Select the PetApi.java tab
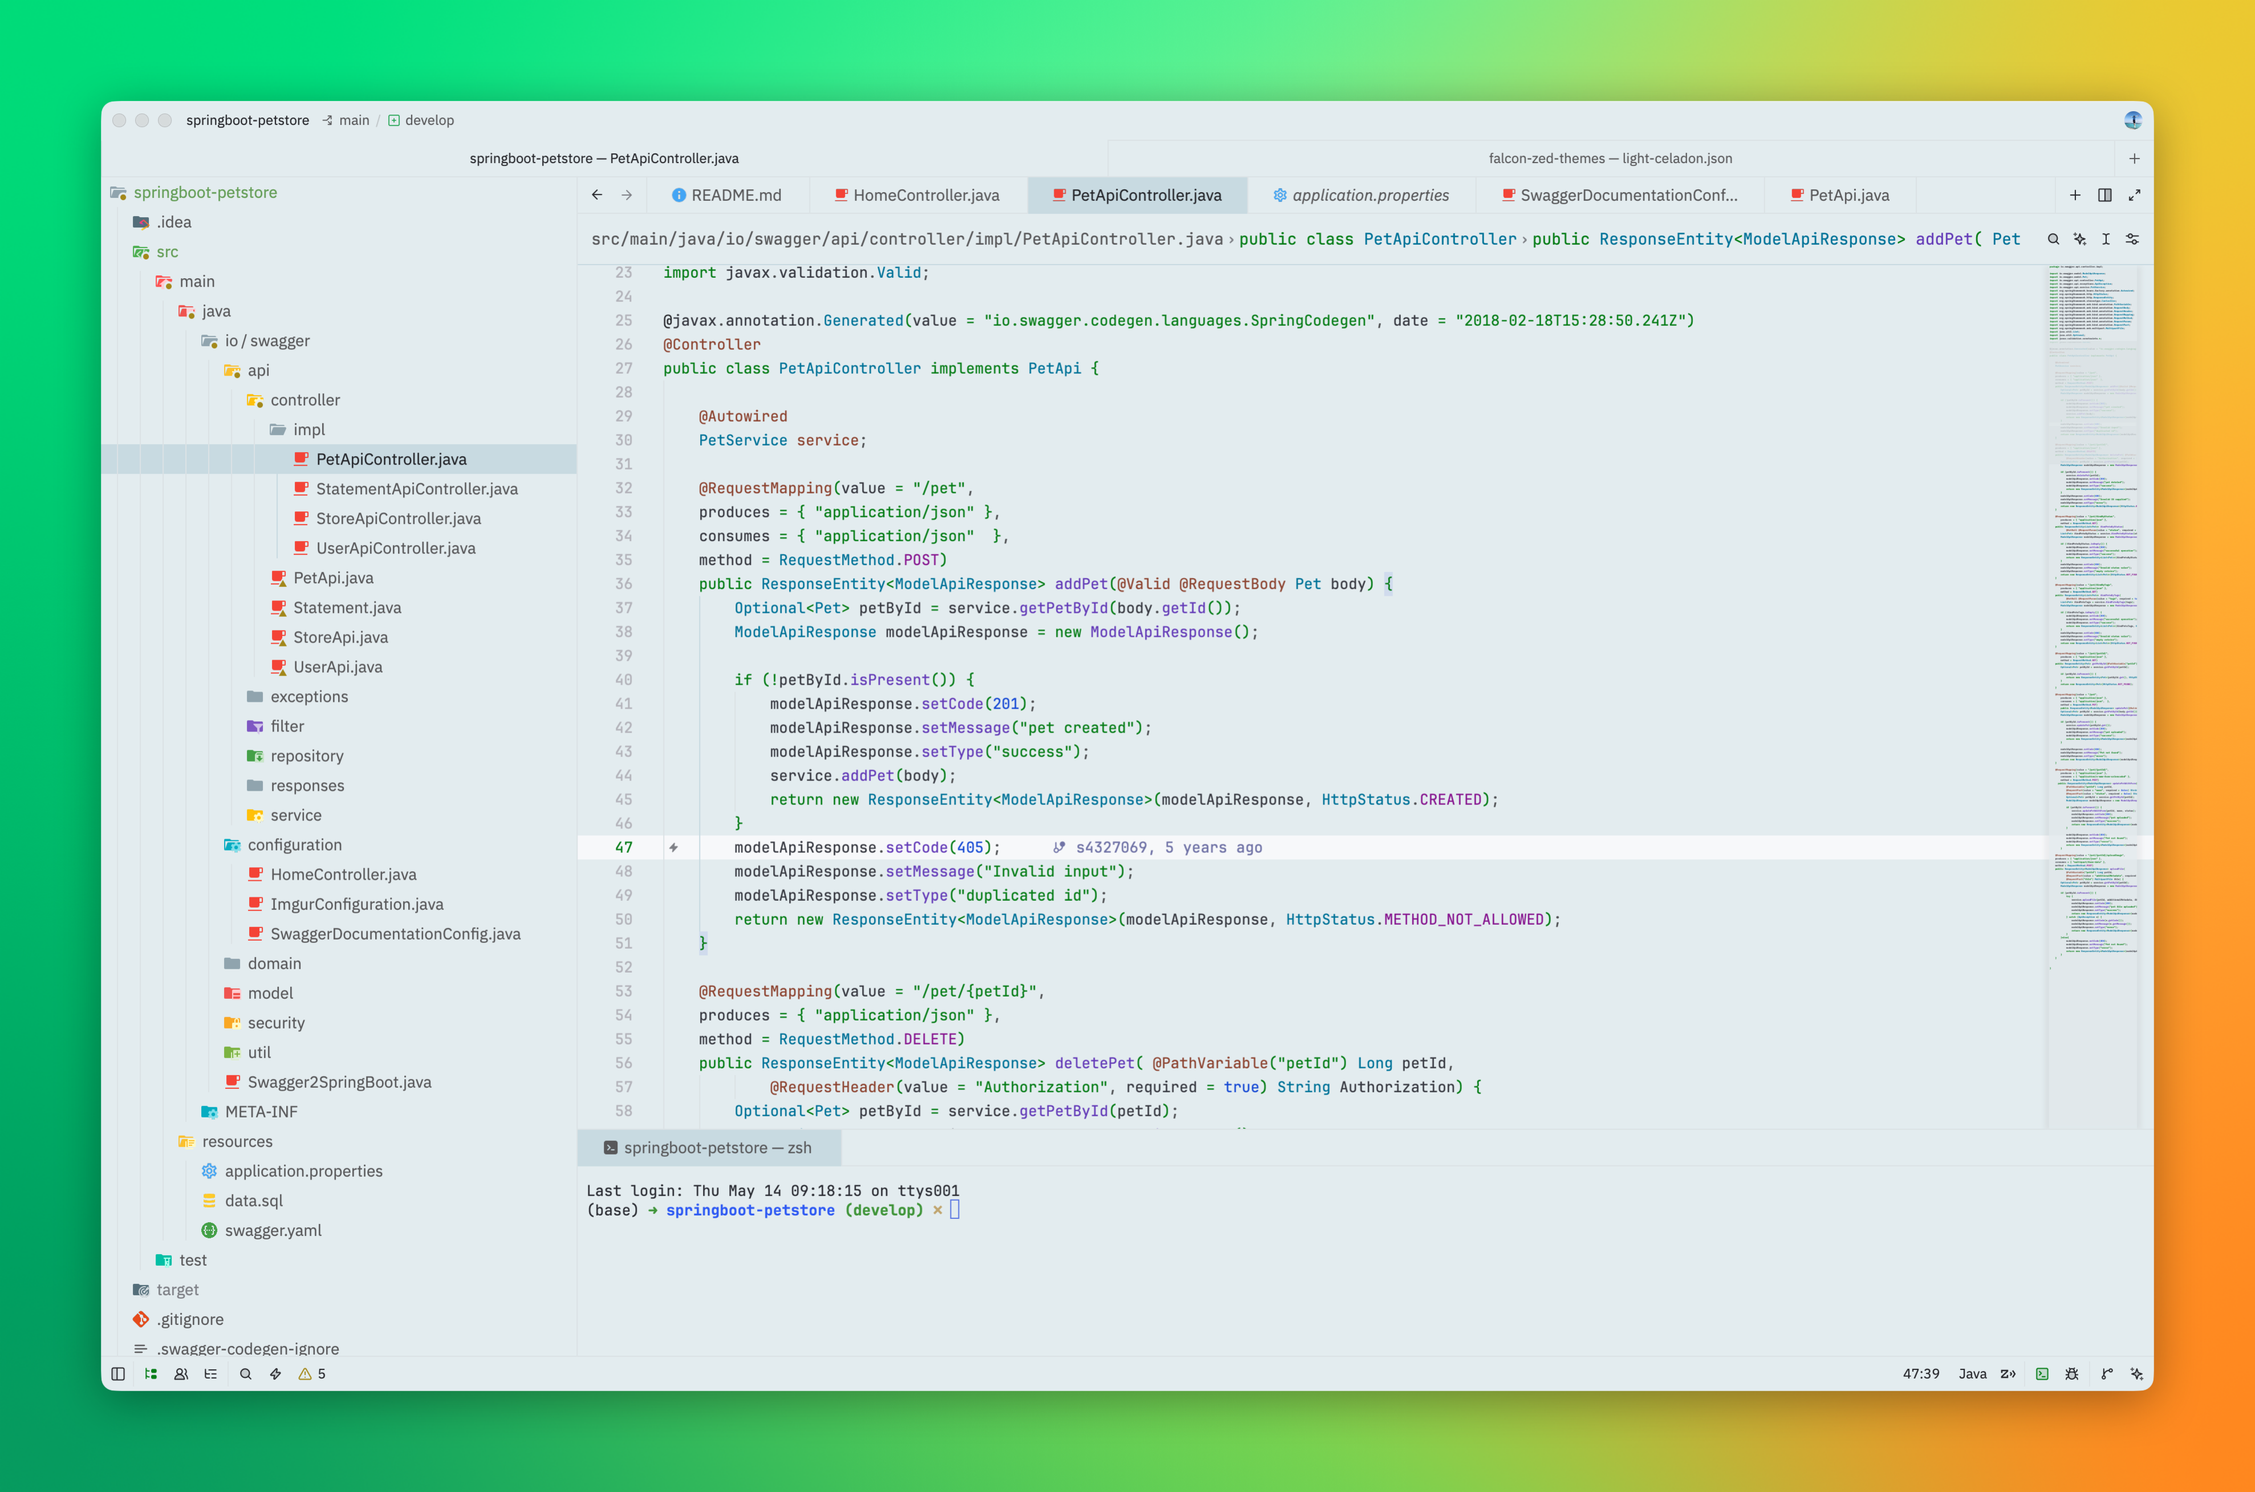This screenshot has height=1492, width=2255. pyautogui.click(x=1839, y=195)
